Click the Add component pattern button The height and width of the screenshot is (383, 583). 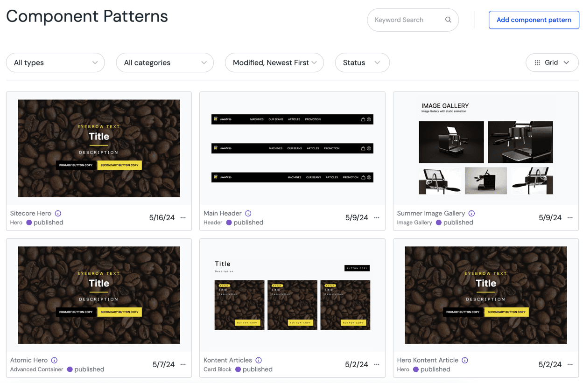coord(534,20)
